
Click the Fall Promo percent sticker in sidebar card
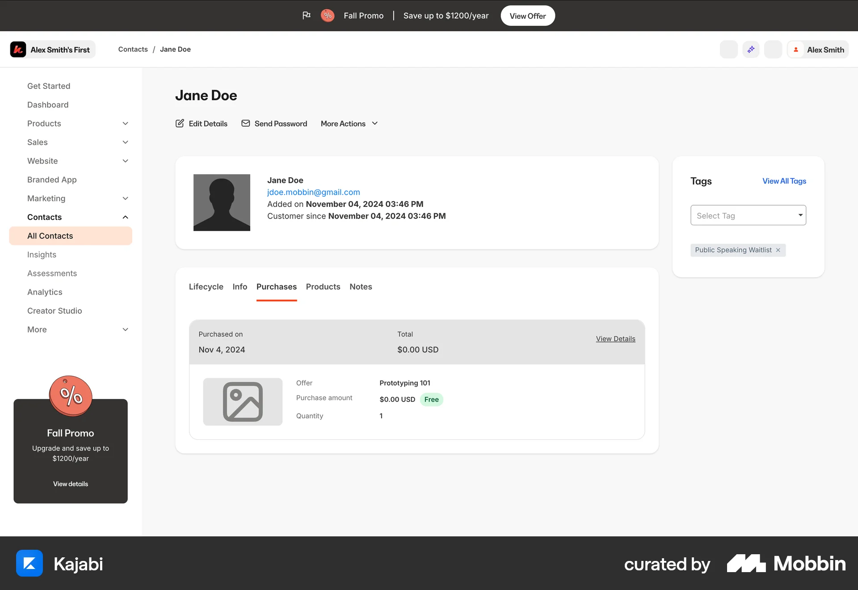click(70, 396)
